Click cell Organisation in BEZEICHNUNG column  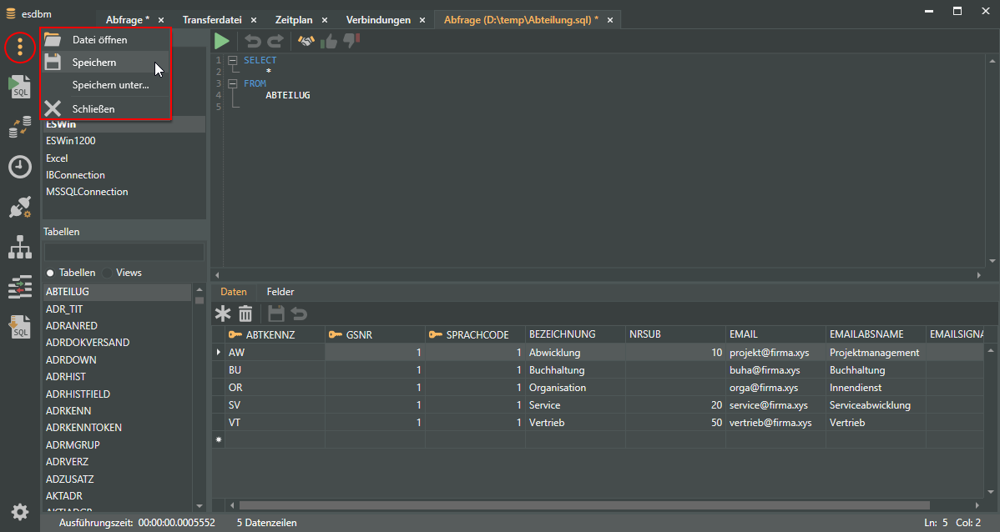point(575,388)
